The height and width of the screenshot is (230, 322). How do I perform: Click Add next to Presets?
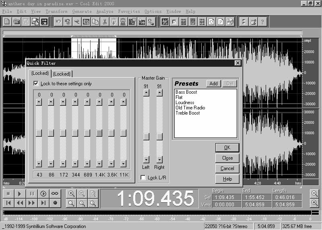pyautogui.click(x=213, y=84)
